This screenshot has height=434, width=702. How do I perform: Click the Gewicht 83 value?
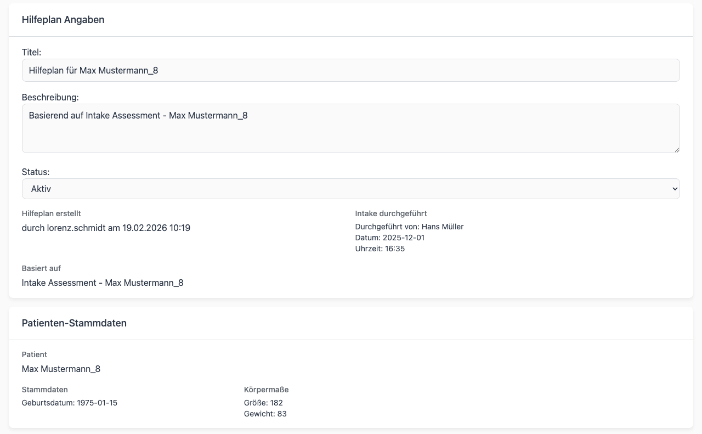coord(265,414)
